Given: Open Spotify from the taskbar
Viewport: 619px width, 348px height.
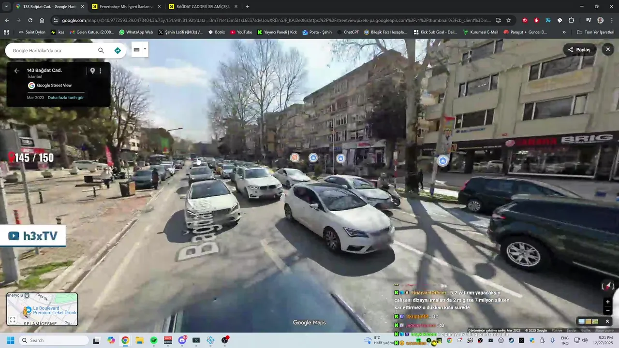Looking at the screenshot, I should coord(154,340).
